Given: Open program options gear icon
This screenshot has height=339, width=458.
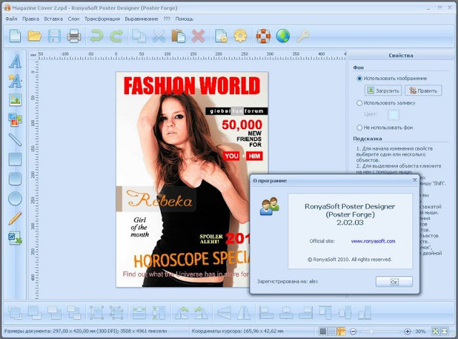Looking at the screenshot, I should coord(240,36).
